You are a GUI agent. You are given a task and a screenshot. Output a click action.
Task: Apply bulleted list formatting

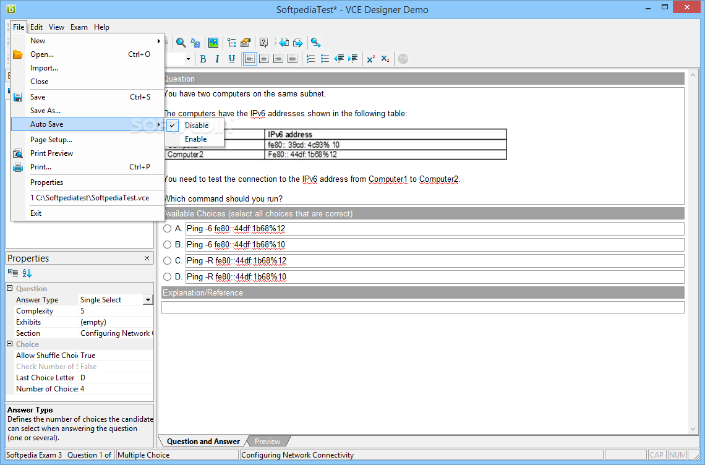coord(325,59)
